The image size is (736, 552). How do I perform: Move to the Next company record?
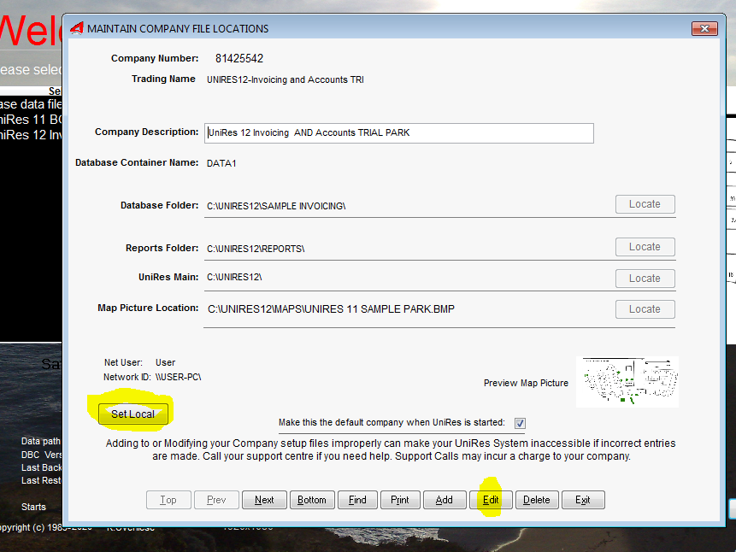(264, 500)
